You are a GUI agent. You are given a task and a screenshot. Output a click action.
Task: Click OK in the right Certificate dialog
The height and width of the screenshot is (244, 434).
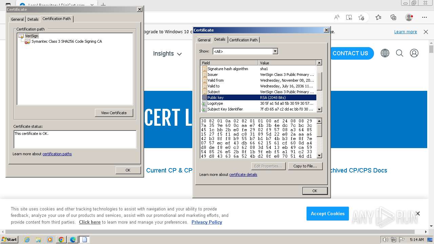click(x=315, y=191)
